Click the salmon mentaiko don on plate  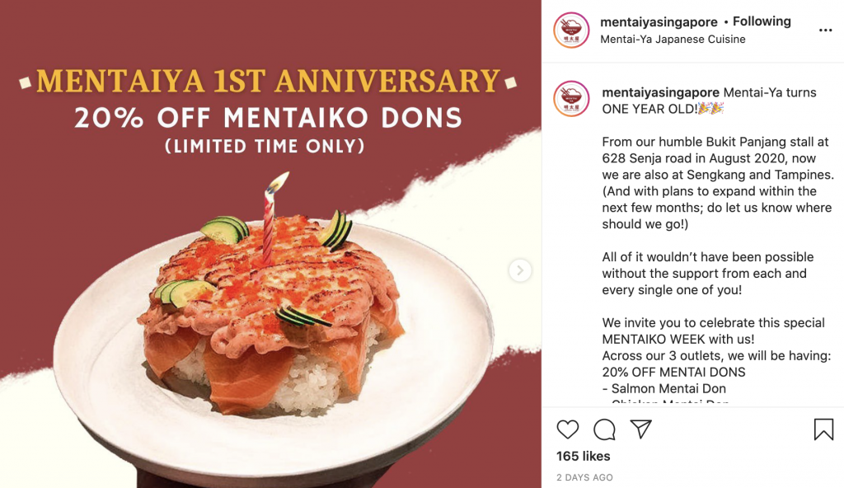pyautogui.click(x=272, y=330)
